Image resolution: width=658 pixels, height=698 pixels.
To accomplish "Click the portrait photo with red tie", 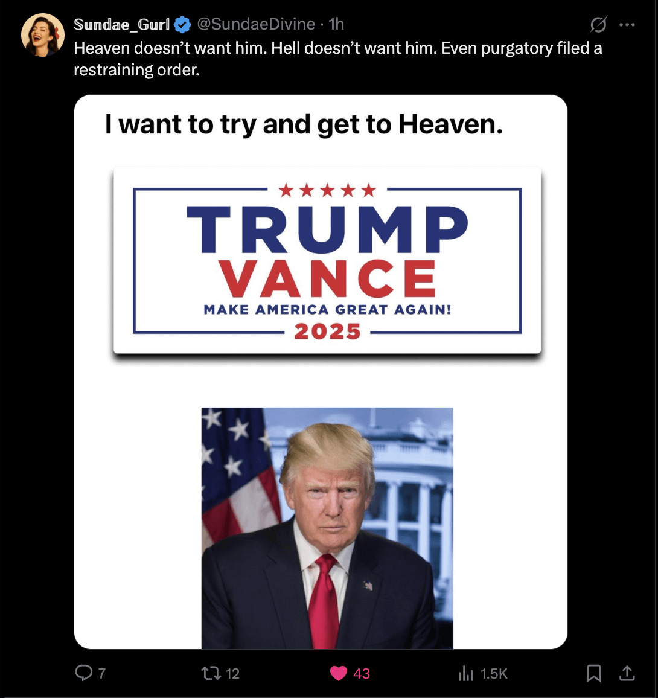I will pyautogui.click(x=327, y=528).
